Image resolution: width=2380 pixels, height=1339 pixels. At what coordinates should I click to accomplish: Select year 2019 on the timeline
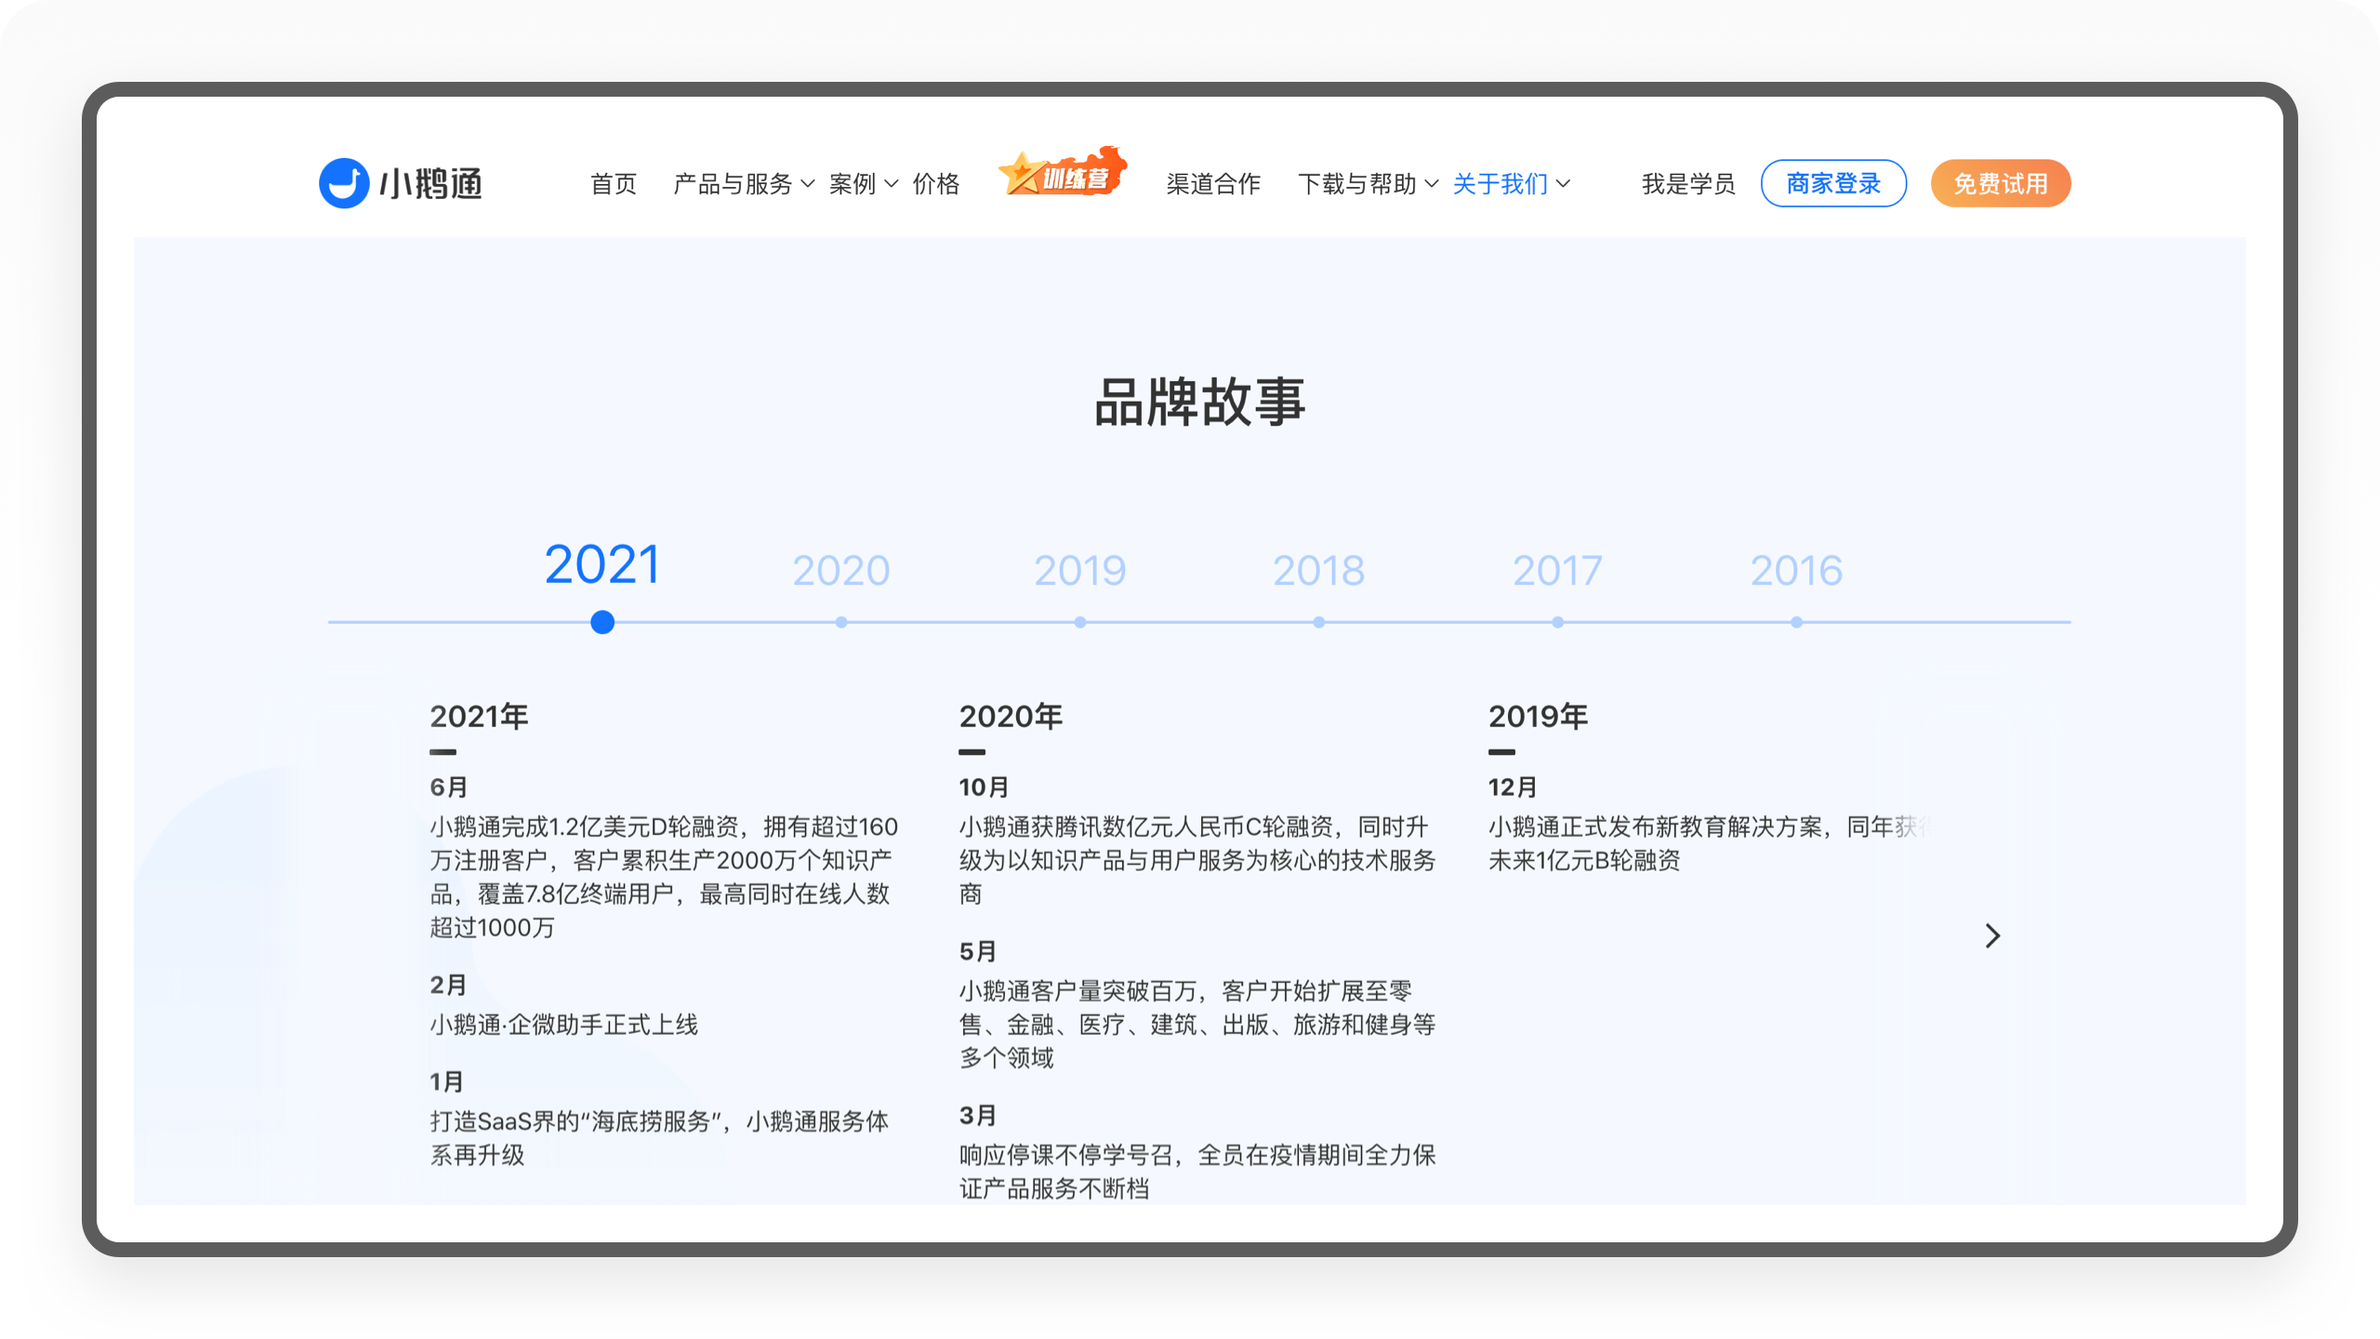[1079, 570]
